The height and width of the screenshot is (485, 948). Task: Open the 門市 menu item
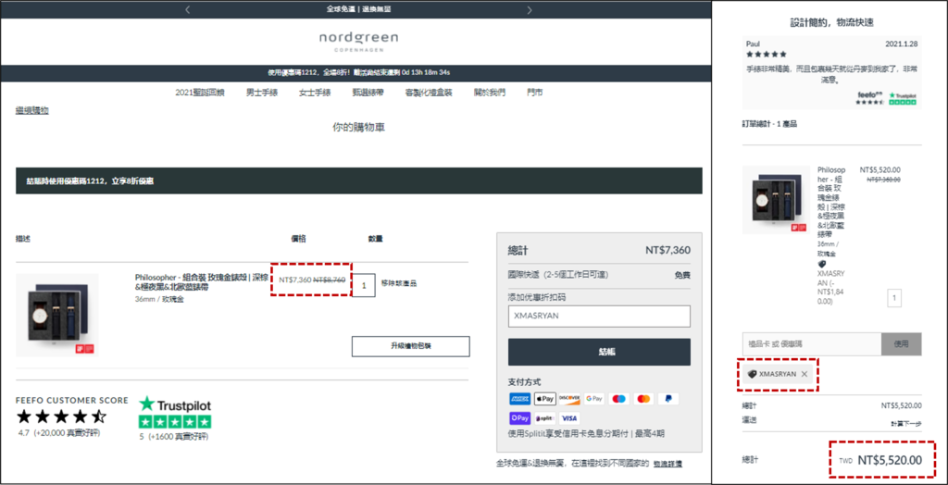pyautogui.click(x=534, y=93)
